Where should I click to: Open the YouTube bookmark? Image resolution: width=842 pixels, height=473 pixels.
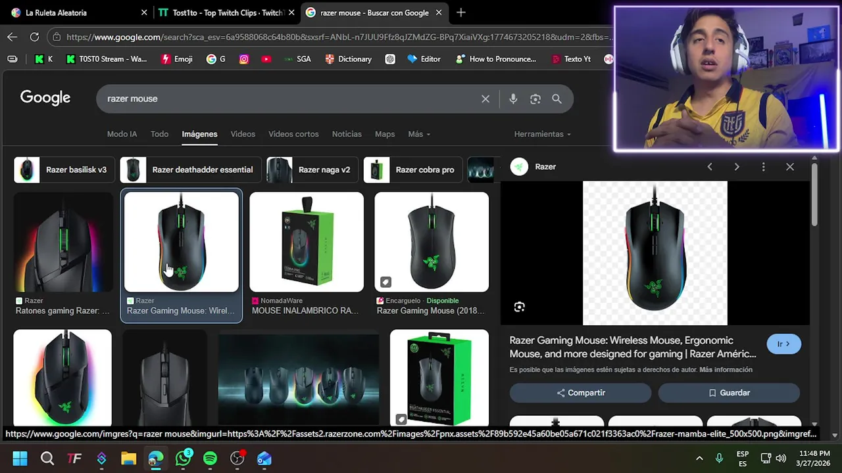266,59
